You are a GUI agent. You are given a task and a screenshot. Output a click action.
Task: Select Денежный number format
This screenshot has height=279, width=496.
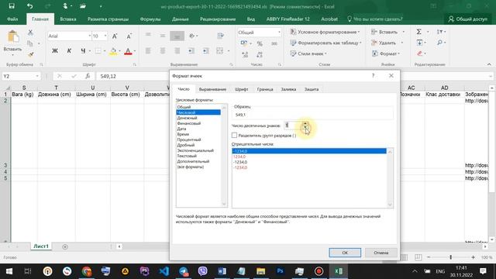(187, 118)
